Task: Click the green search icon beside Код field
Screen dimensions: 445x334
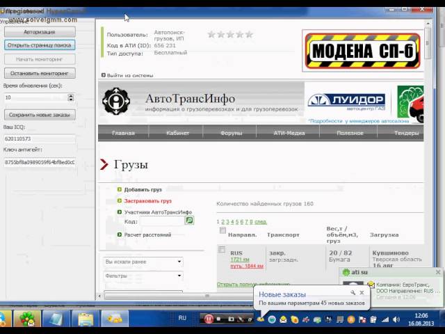Action: 189,221
